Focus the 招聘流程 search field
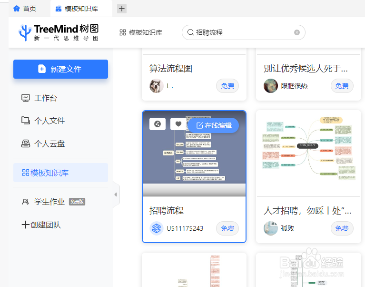 pyautogui.click(x=244, y=32)
